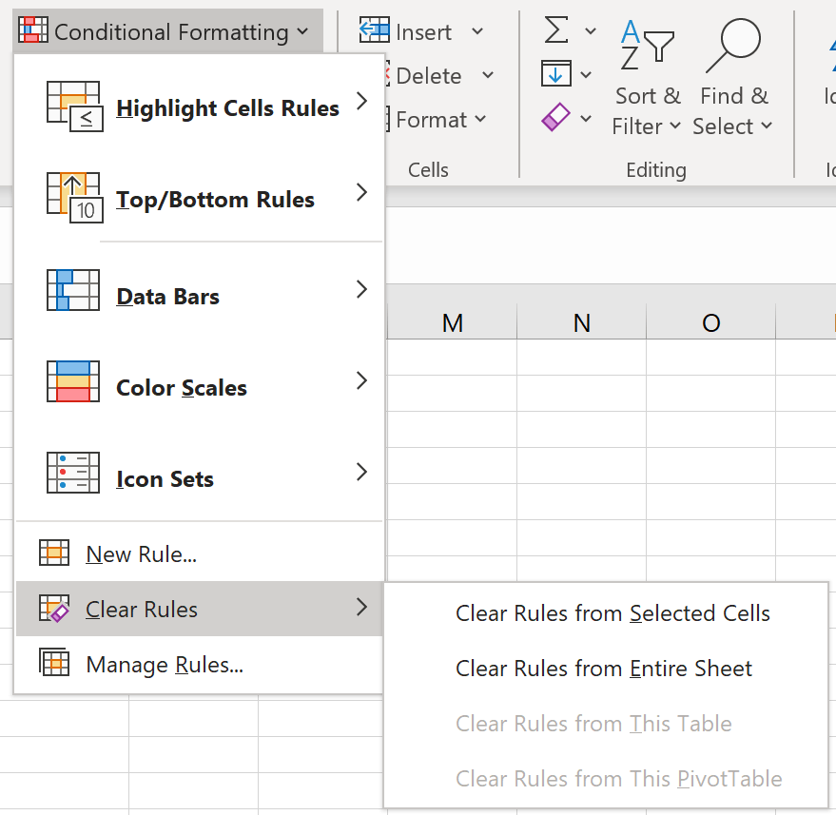
Task: Open Find & Select magnifier
Action: point(732,81)
